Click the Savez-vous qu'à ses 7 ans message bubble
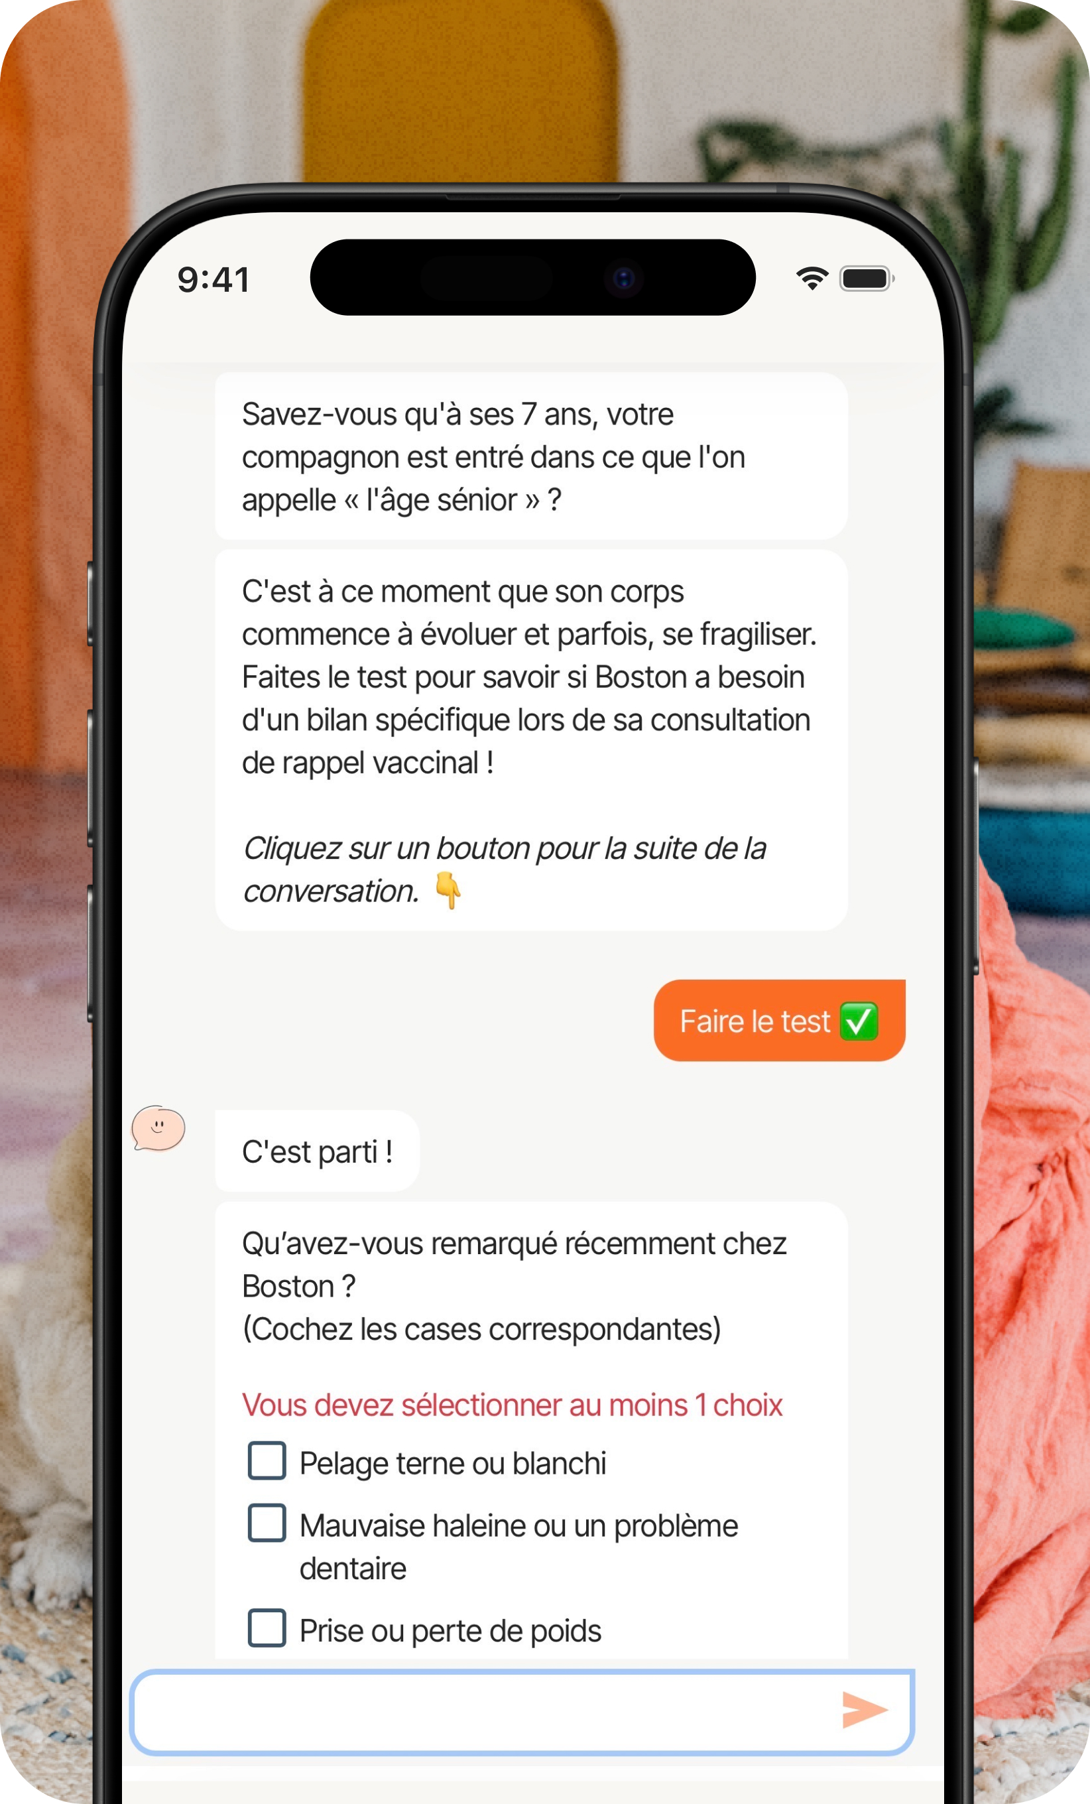This screenshot has width=1090, height=1804. coord(530,456)
